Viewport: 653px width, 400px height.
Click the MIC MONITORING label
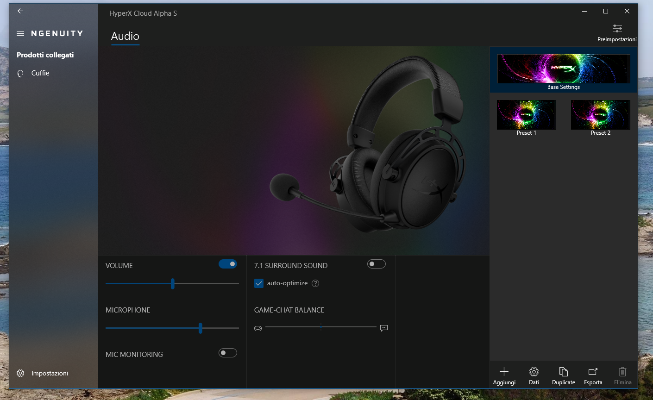point(134,355)
